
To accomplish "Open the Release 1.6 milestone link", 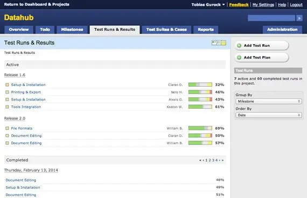I will (15, 75).
